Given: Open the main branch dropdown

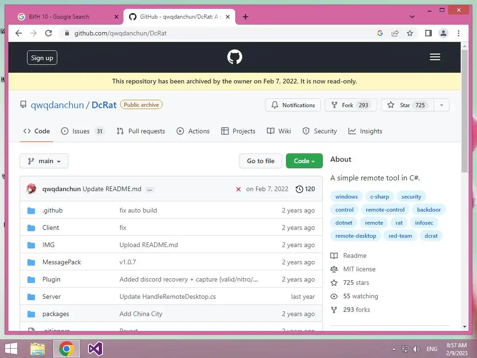Looking at the screenshot, I should [44, 161].
